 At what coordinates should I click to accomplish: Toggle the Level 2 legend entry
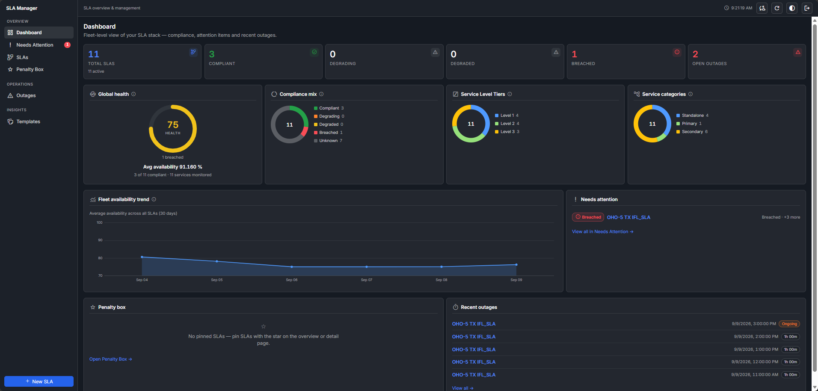point(507,124)
